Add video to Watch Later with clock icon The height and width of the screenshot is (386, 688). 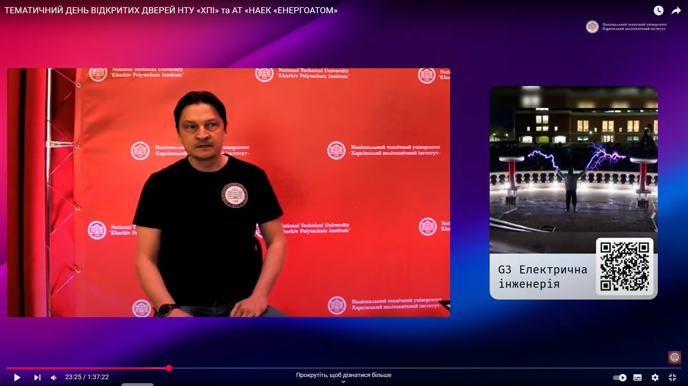[658, 10]
